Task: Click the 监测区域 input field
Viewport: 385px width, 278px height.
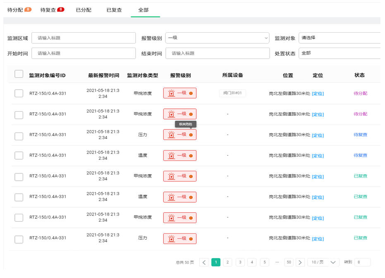Action: pos(84,38)
